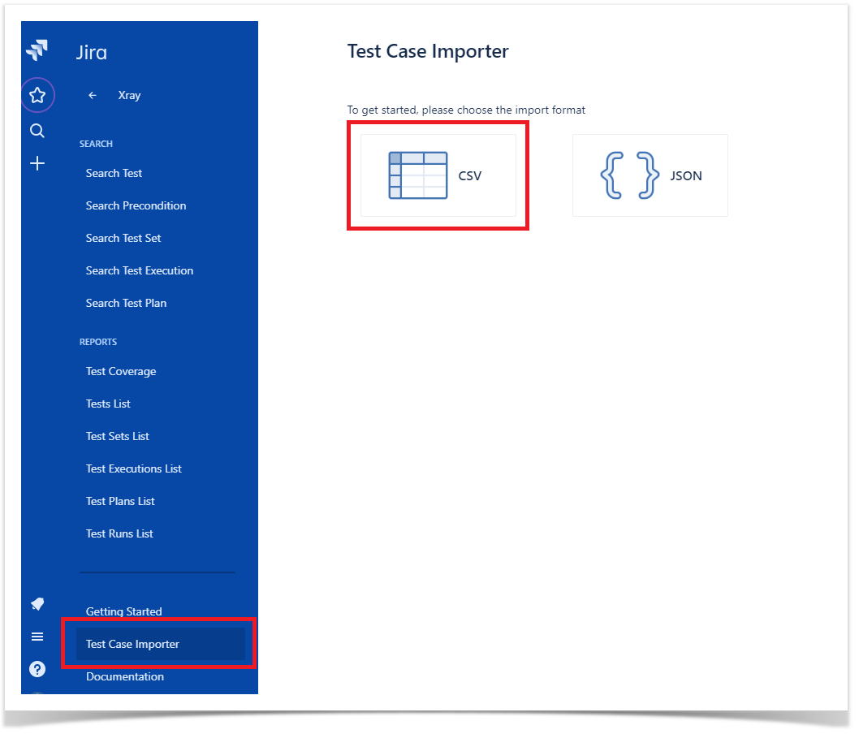
Task: Open starred items with the star icon
Action: pyautogui.click(x=37, y=95)
